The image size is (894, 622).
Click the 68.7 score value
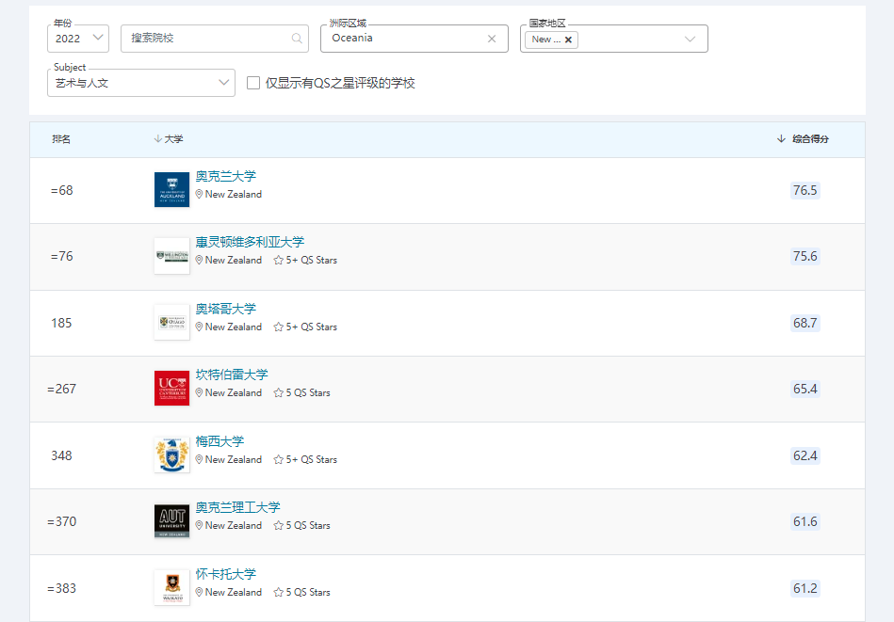click(805, 323)
